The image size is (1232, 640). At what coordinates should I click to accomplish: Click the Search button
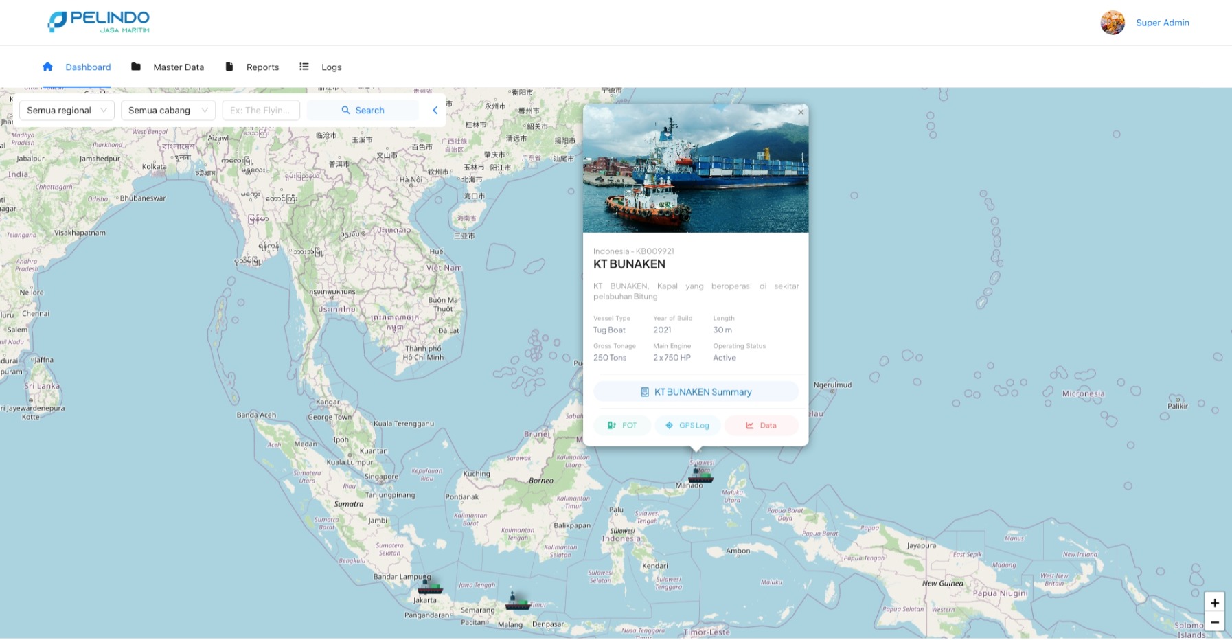(x=363, y=110)
